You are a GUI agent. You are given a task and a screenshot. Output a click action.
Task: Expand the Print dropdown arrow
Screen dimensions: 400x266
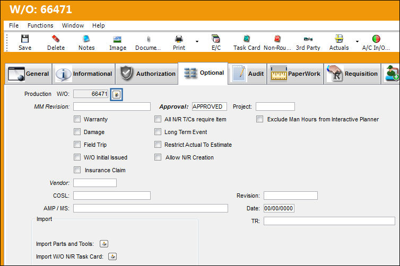197,41
